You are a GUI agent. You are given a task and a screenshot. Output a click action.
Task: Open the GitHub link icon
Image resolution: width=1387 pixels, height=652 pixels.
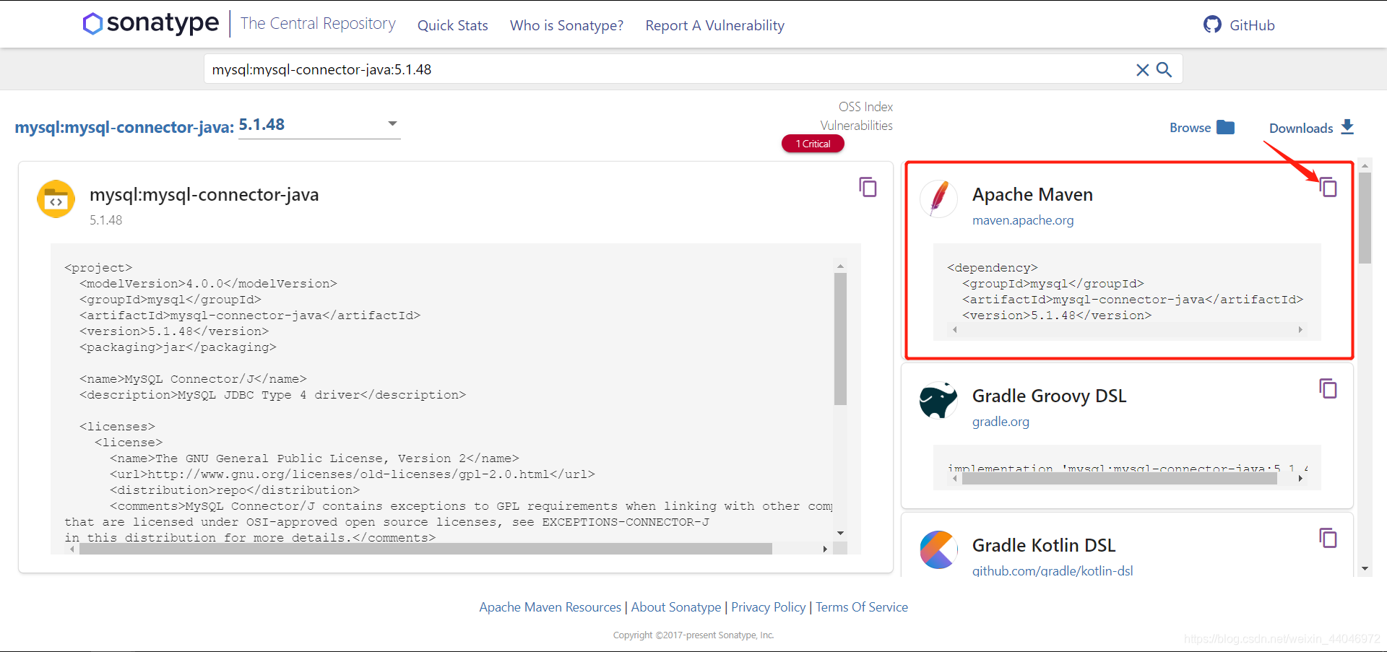(x=1212, y=25)
